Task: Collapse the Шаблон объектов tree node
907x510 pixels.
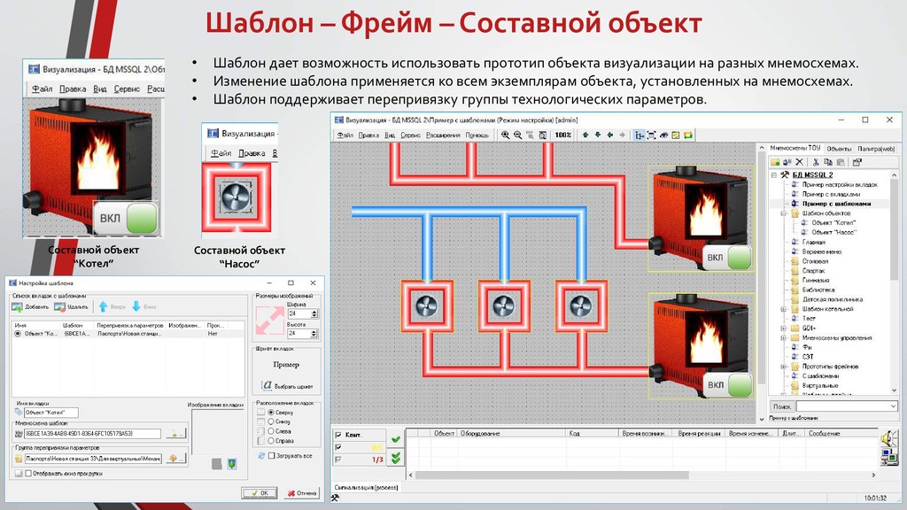Action: pyautogui.click(x=784, y=212)
